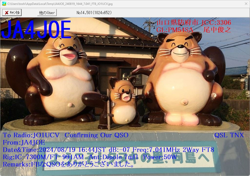The image size is (250, 176).
Task: Click the large JA4JOE callsign text
Action: point(36,30)
